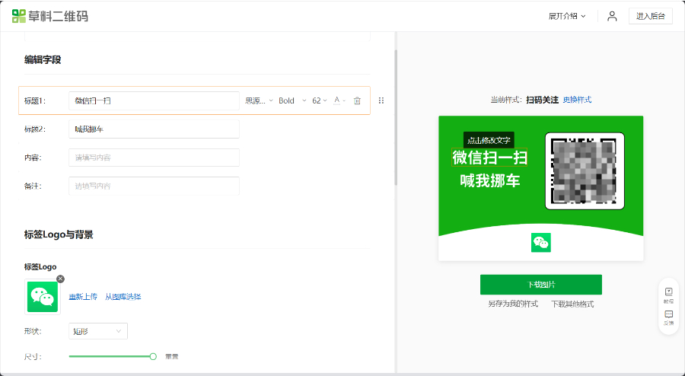Viewport: 685px width, 376px height.
Task: Remove the uploaded WeChat logo with X
Action: pyautogui.click(x=60, y=279)
